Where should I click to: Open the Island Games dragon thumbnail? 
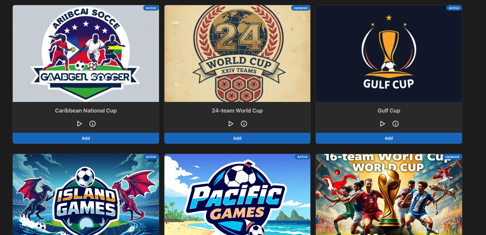point(86,194)
